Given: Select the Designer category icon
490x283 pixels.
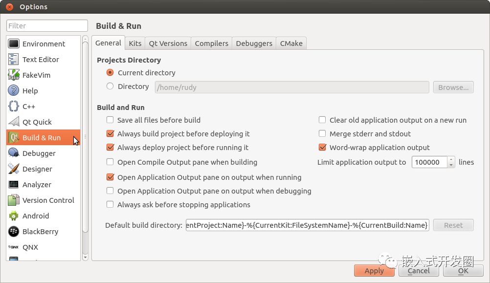Looking at the screenshot, I should [14, 169].
